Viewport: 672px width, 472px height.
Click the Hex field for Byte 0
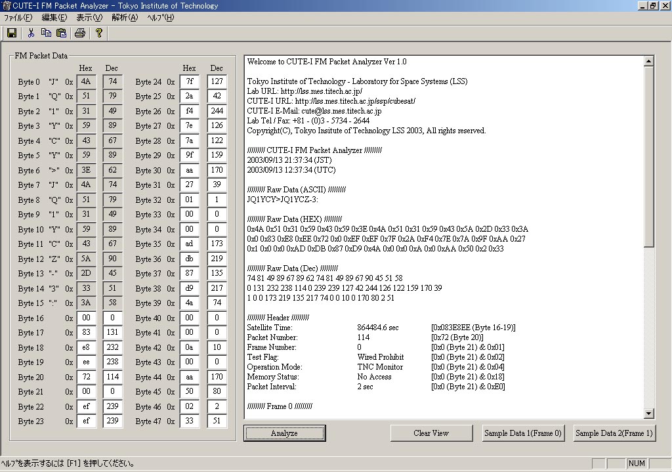pos(86,82)
